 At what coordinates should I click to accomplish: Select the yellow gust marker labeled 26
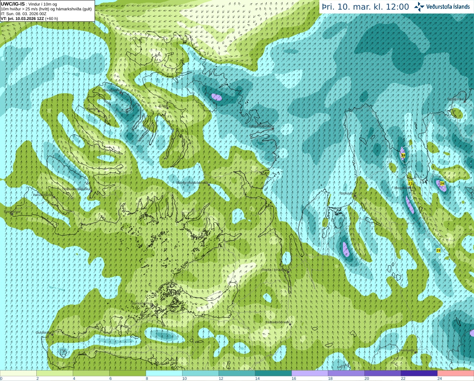pos(442,183)
